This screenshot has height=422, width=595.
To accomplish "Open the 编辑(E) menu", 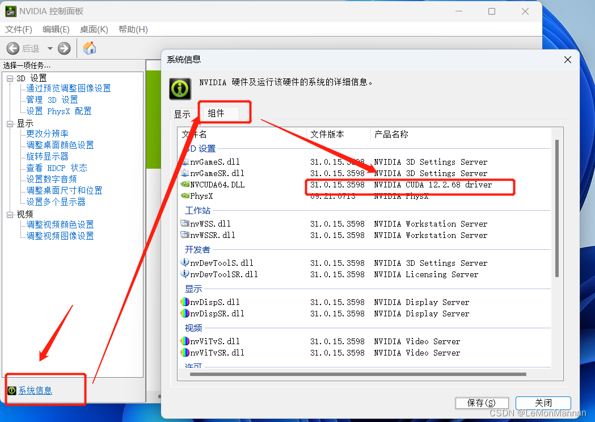I will click(x=56, y=29).
